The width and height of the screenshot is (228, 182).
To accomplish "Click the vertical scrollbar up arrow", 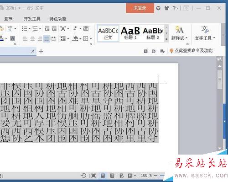I will [220, 66].
